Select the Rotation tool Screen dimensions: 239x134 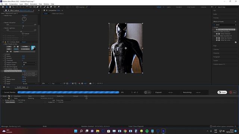click(x=27, y=7)
